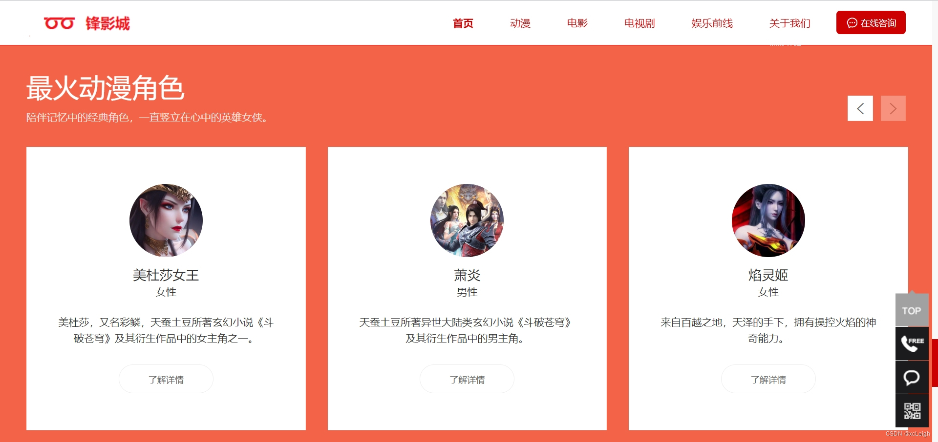Screen dimensions: 938x442
Task: Click the FREE phone call icon
Action: [912, 343]
